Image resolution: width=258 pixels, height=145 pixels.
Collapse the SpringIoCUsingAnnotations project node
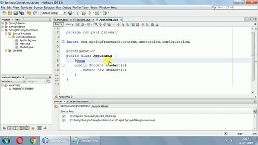pyautogui.click(x=2, y=30)
